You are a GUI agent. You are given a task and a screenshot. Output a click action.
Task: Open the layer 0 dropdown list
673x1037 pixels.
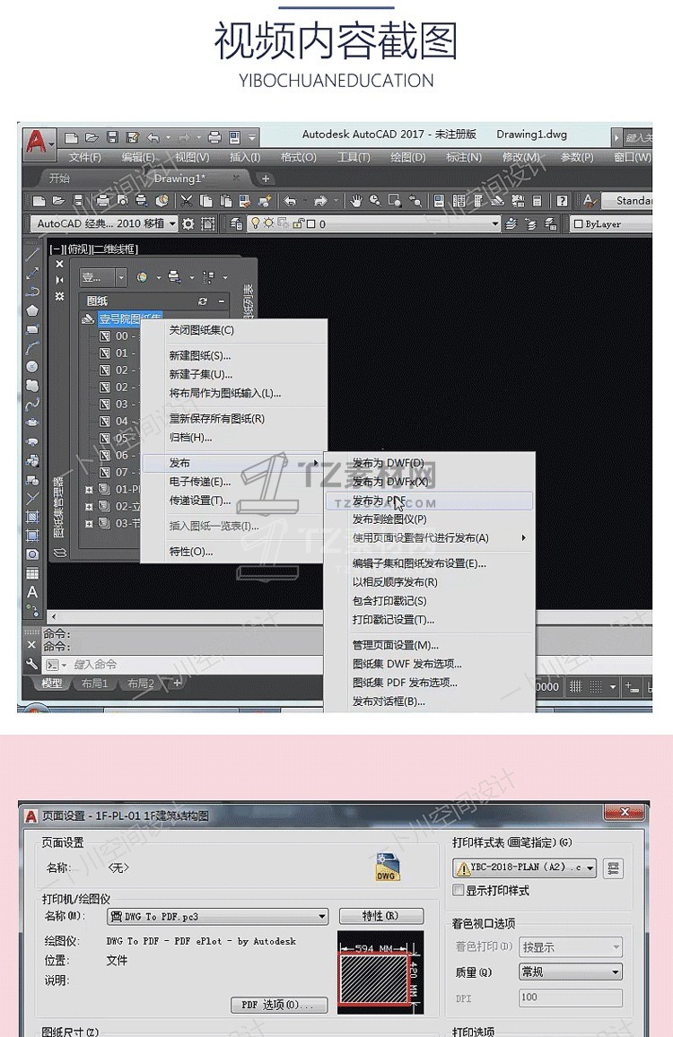pyautogui.click(x=495, y=224)
